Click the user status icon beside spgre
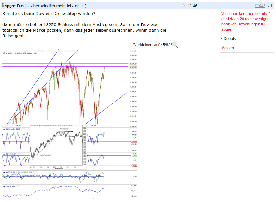This screenshot has height=202, width=276. tap(3, 6)
